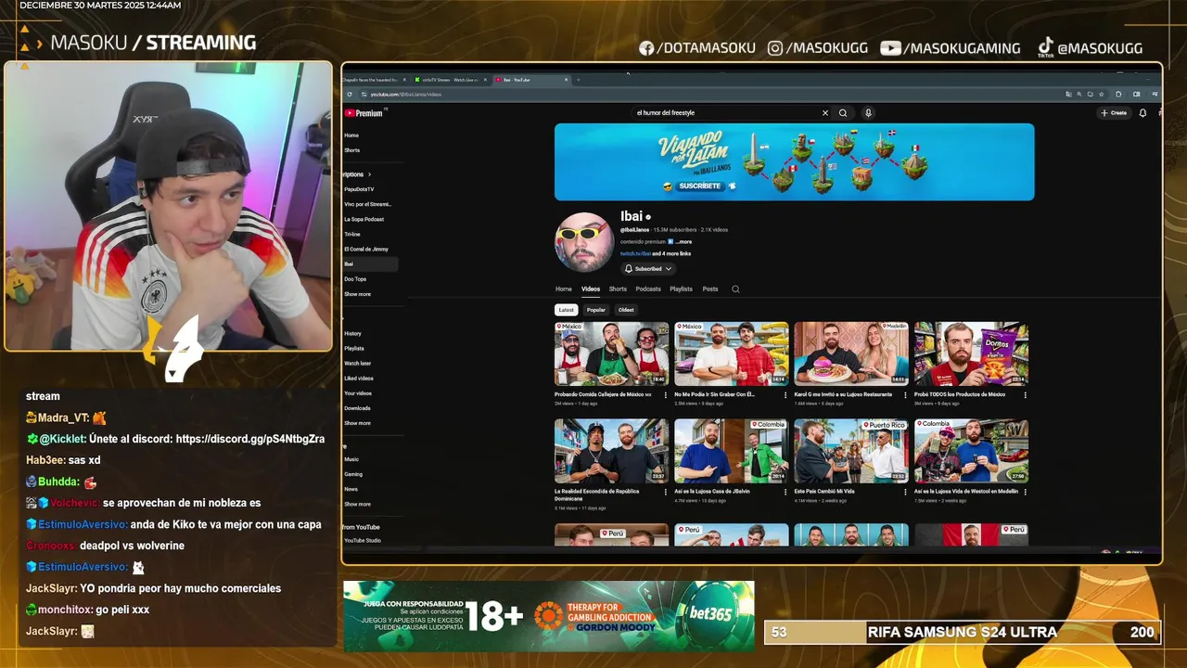
Task: Select the Oldest filter chip
Action: (626, 310)
